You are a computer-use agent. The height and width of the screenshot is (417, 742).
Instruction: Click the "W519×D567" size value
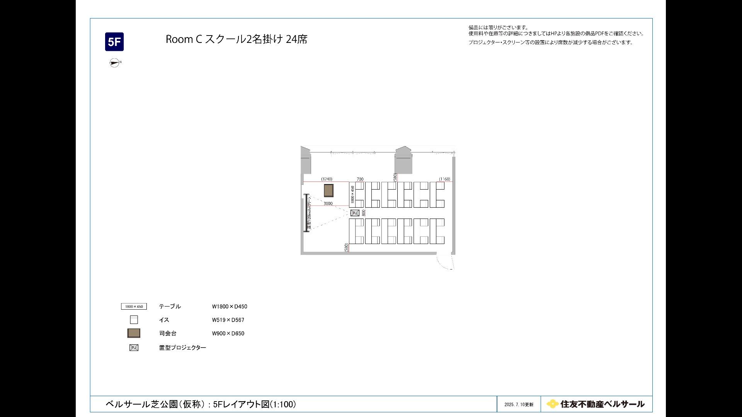[x=228, y=320]
